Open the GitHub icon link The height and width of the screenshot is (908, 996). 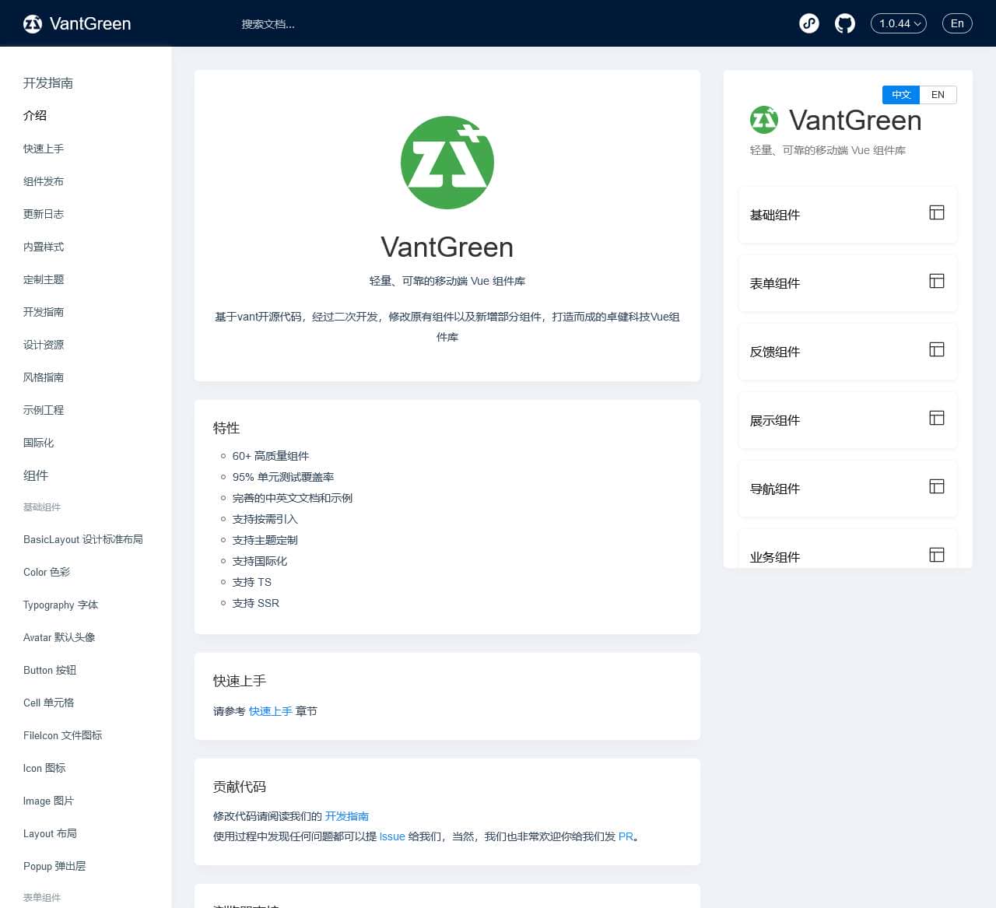point(845,24)
